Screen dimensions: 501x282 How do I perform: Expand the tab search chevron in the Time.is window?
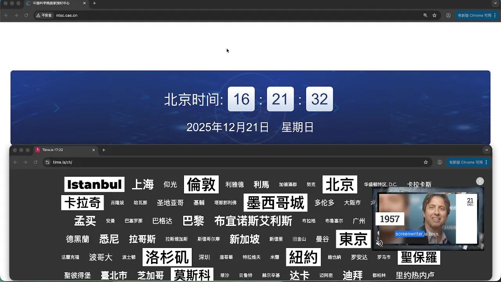click(x=487, y=150)
